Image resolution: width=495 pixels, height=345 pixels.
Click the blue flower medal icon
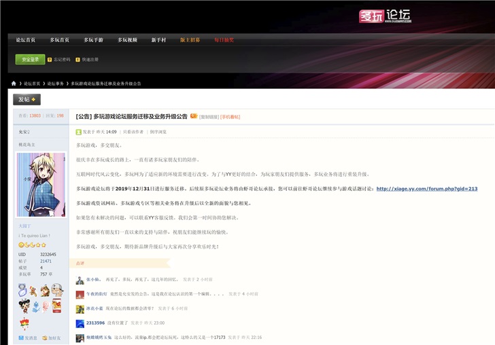tap(35, 307)
